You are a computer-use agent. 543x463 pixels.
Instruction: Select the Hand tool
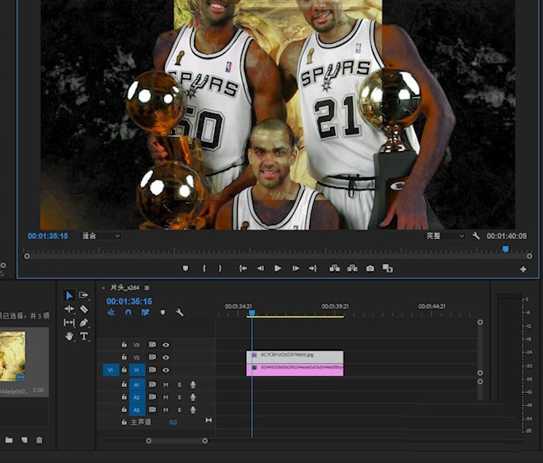click(69, 336)
